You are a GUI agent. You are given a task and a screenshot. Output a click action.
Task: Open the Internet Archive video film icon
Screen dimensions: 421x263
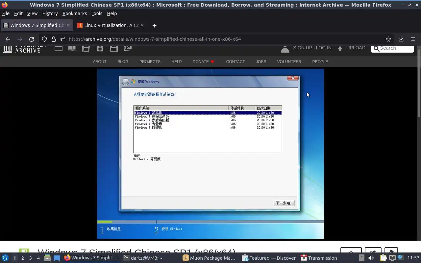[x=86, y=48]
